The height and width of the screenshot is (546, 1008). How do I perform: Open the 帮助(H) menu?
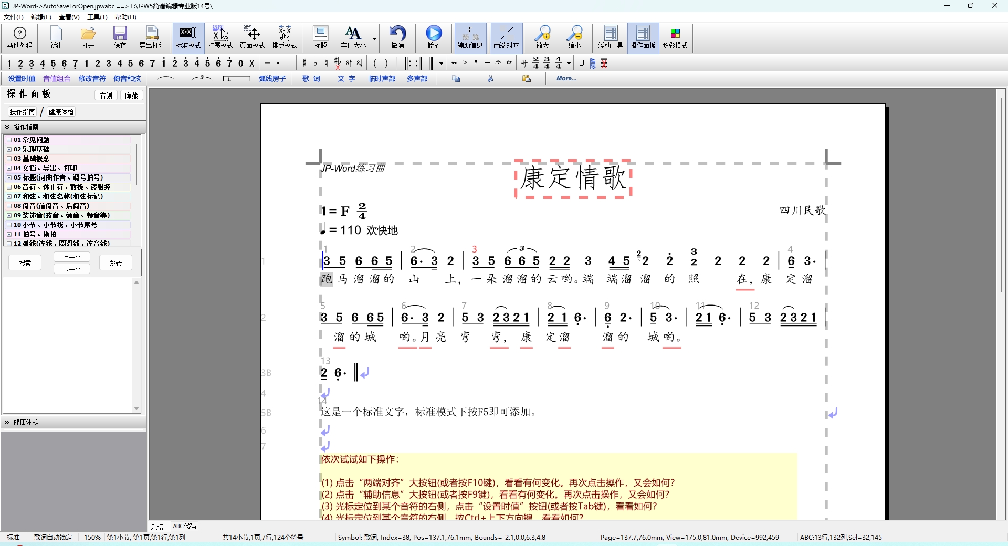pyautogui.click(x=125, y=17)
